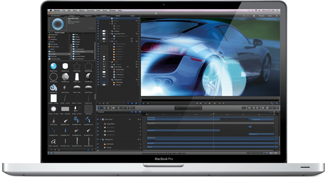Open the Audio tab
This screenshot has height=189, width=328.
pos(132,16)
